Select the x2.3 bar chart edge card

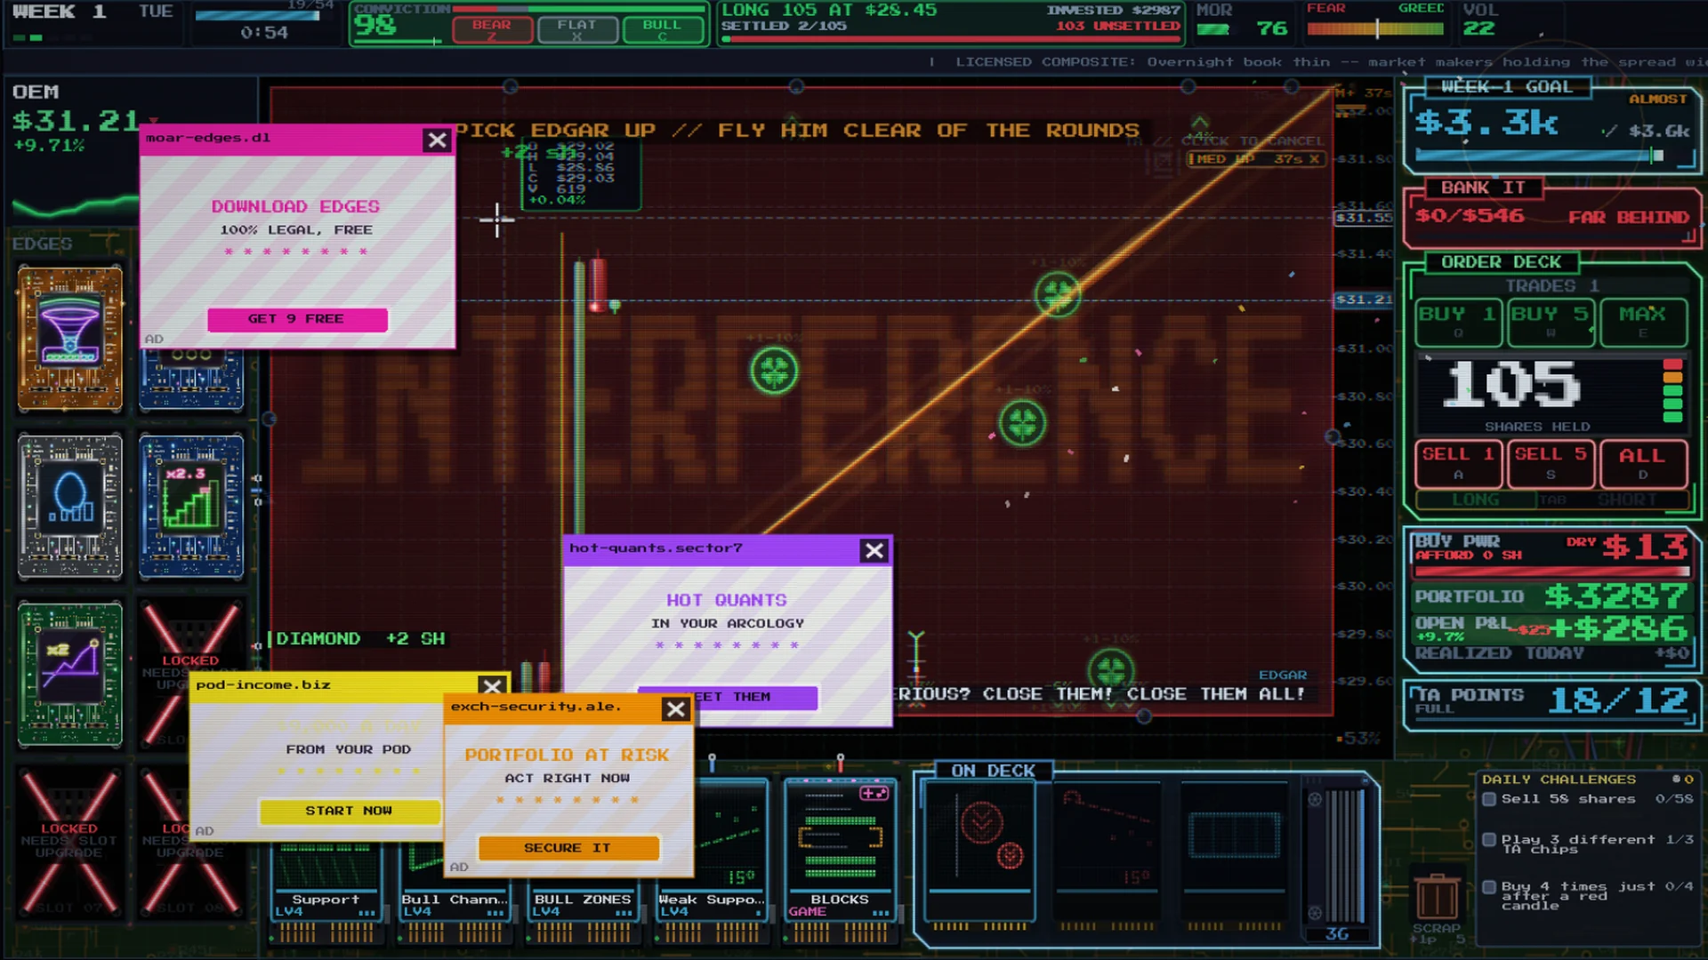(x=191, y=507)
